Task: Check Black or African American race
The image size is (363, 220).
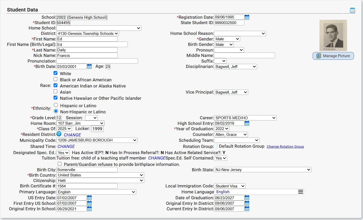Action: pyautogui.click(x=55, y=79)
